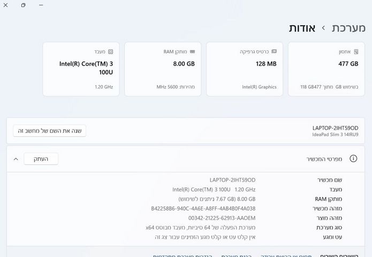372x257 pixels.
Task: Click the 64-bit operating system value text
Action: (201, 228)
